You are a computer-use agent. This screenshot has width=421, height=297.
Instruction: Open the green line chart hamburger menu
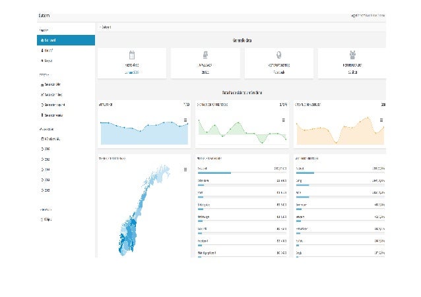pos(283,121)
